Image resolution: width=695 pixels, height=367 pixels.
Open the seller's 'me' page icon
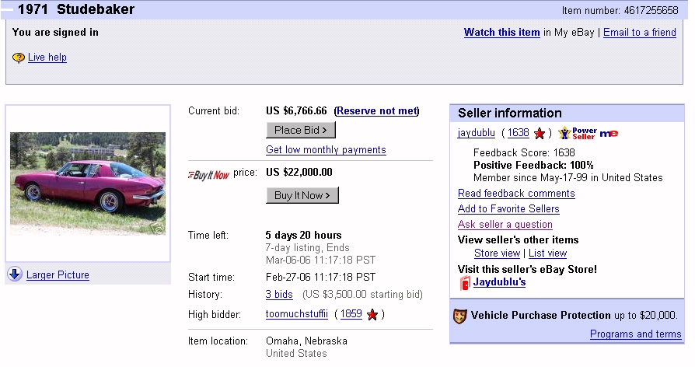(x=609, y=134)
